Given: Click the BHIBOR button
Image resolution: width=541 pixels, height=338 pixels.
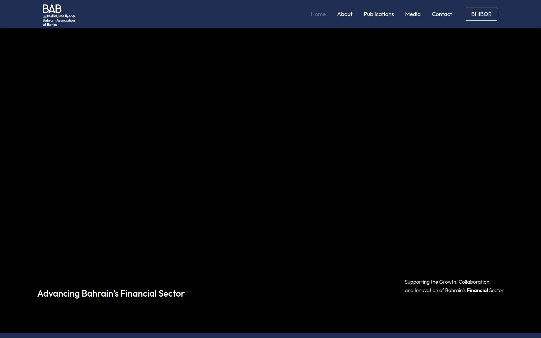Looking at the screenshot, I should [x=481, y=14].
